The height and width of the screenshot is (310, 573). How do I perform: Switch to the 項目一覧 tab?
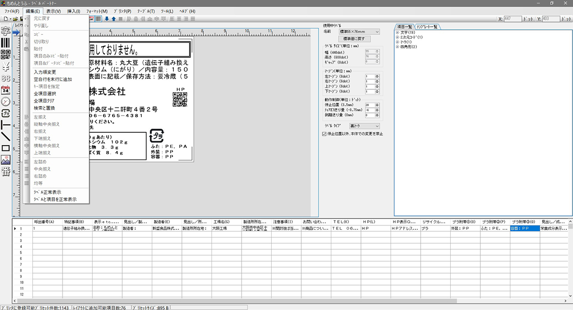tap(404, 27)
